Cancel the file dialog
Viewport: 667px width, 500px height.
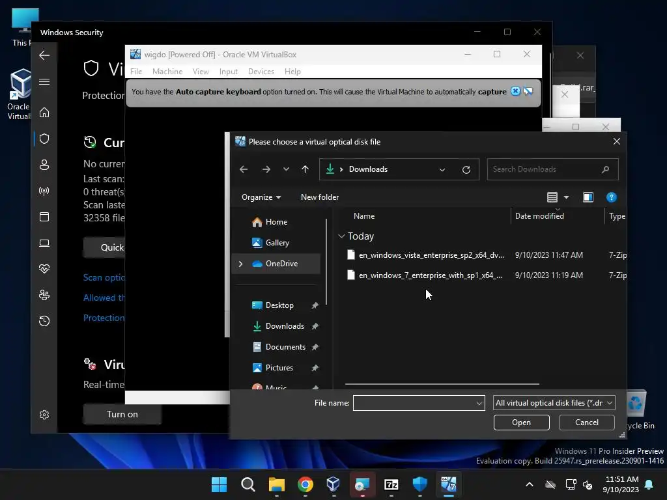(x=587, y=422)
